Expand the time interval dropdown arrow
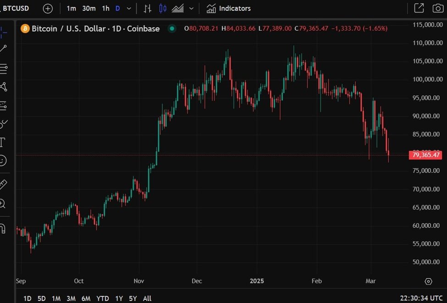447x303 pixels. coord(129,8)
